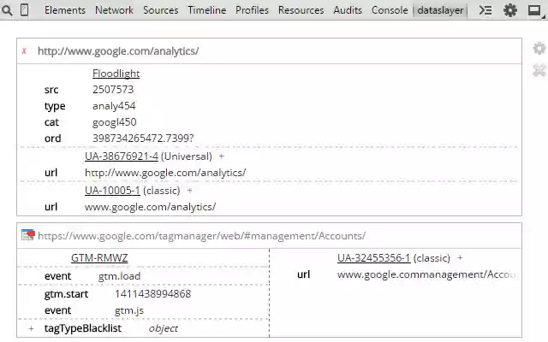
Task: Show the console drawer icon
Action: tap(485, 10)
